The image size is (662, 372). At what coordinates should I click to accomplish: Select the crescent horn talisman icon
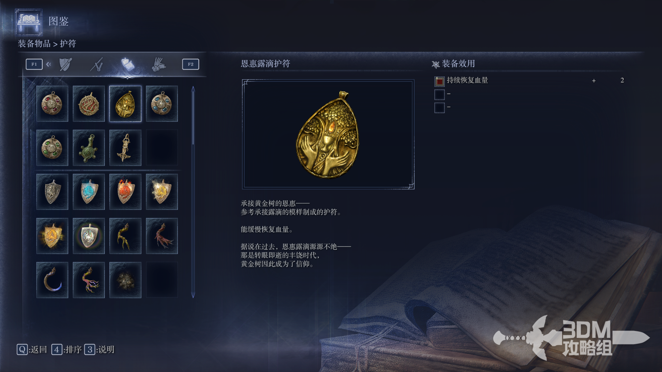52,280
